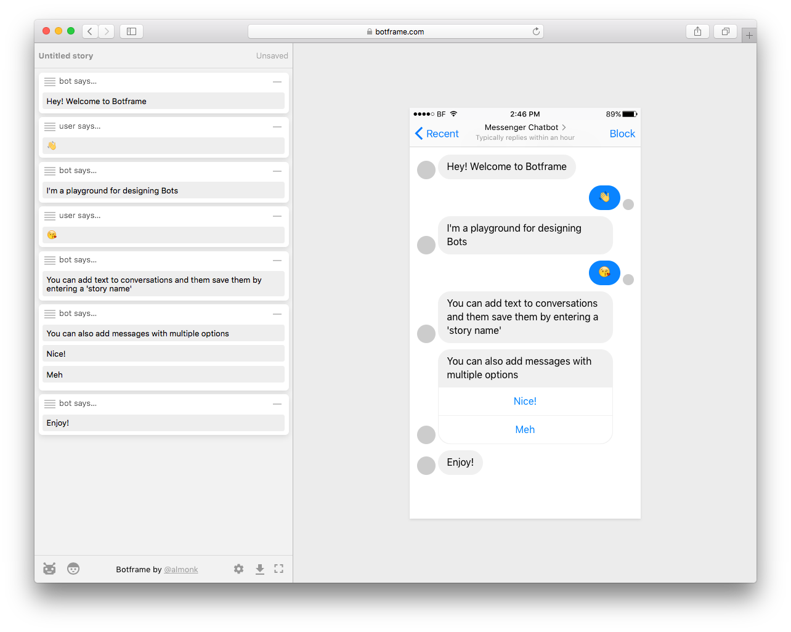This screenshot has height=632, width=791.
Task: Click drag handle of waving hand user block
Action: 50,127
